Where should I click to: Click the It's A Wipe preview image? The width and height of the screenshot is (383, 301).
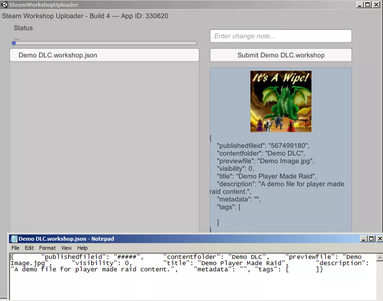(281, 102)
